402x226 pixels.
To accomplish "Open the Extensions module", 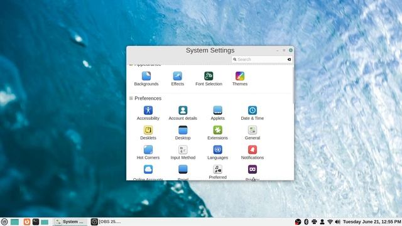I will (217, 132).
